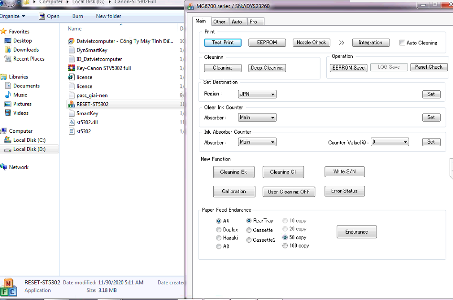Open the Clear Ink Counter Absorber dropdown
The height and width of the screenshot is (300, 453).
257,118
